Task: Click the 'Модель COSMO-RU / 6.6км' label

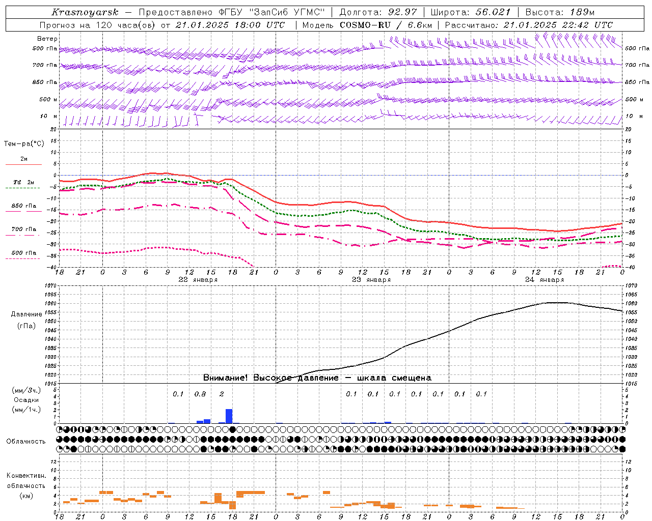Action: point(367,25)
